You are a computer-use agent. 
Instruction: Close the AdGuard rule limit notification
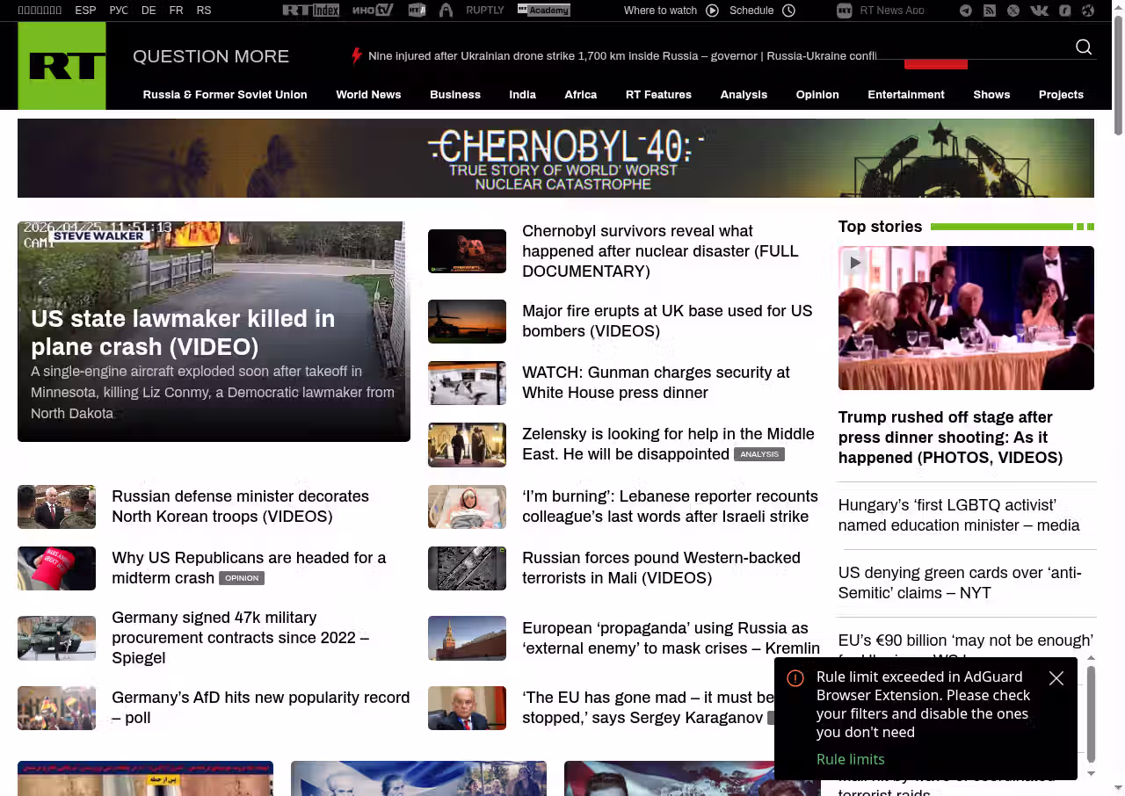coord(1056,678)
